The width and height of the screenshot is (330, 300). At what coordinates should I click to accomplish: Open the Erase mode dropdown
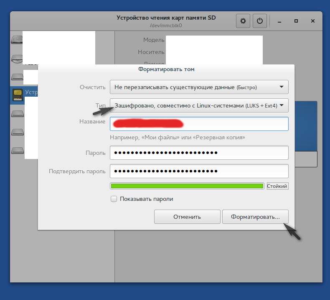point(199,87)
